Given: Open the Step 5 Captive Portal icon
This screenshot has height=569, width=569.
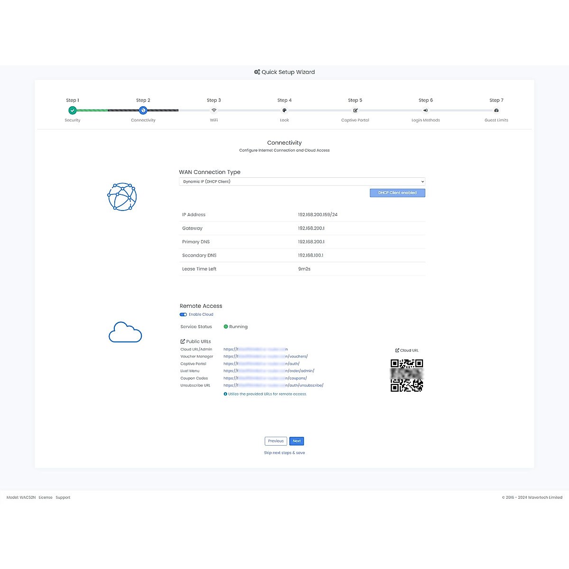Looking at the screenshot, I should coord(355,110).
